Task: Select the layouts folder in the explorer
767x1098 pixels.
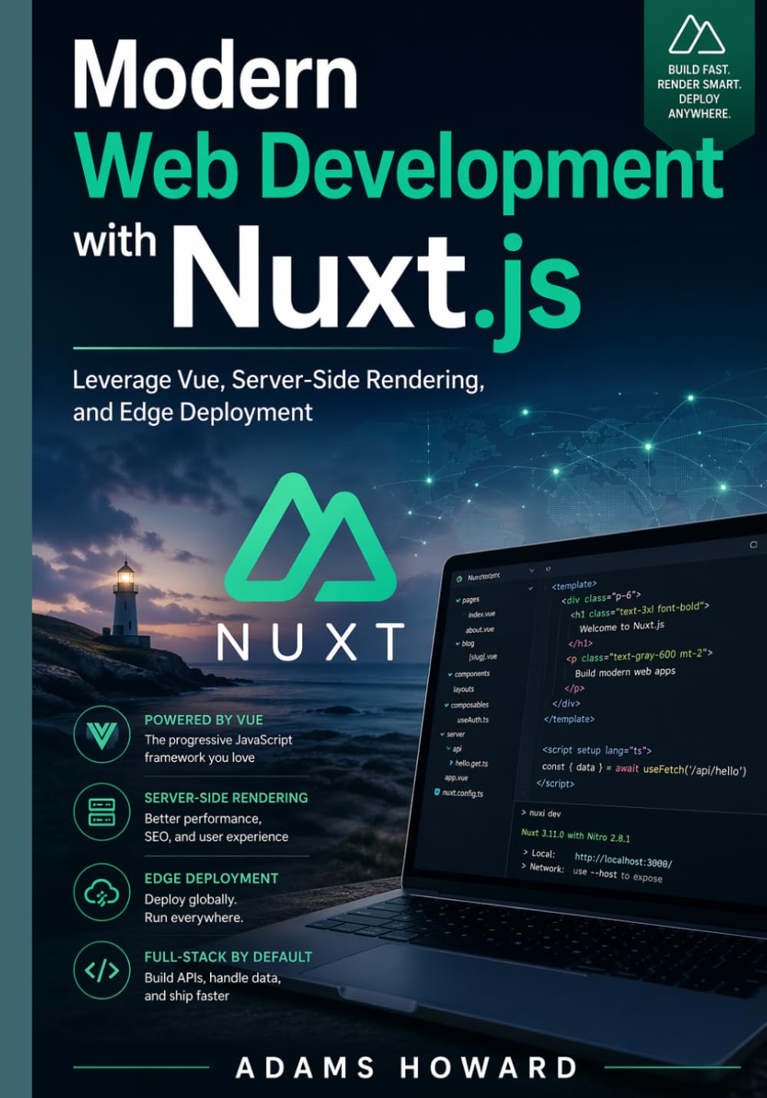Action: click(x=463, y=689)
